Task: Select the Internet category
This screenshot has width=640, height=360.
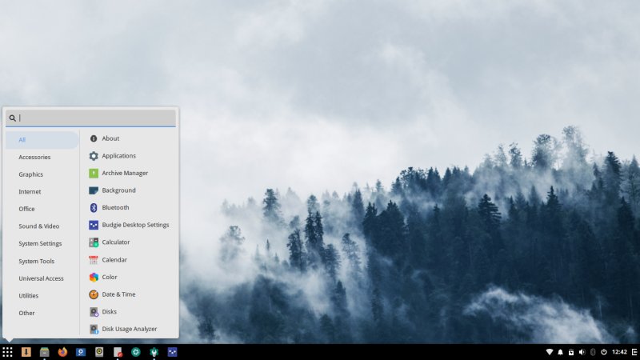Action: (30, 191)
